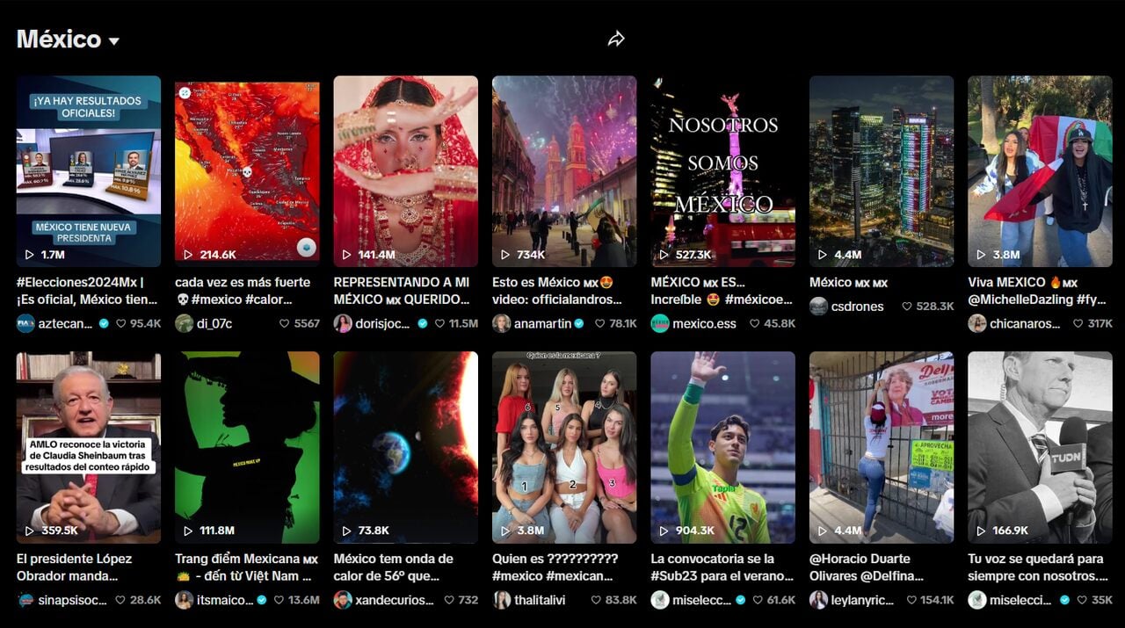The image size is (1125, 628).
Task: Open 'Quien es la mexicana' video thumbnail
Action: pos(564,447)
